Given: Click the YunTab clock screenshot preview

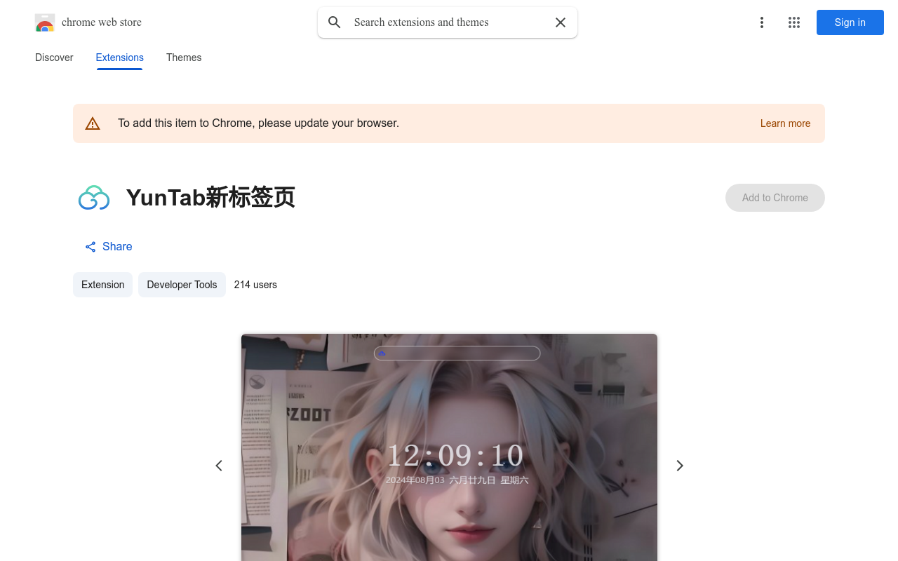Looking at the screenshot, I should (449, 449).
